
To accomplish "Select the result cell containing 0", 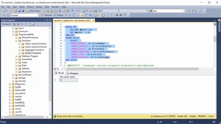I will tap(68, 80).
